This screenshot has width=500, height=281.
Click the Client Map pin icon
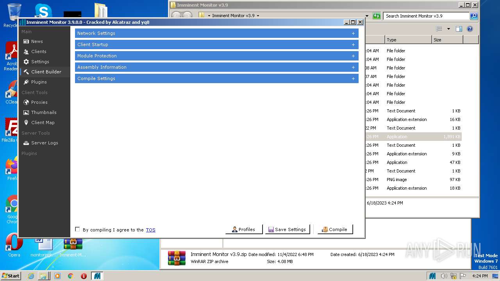pos(26,123)
